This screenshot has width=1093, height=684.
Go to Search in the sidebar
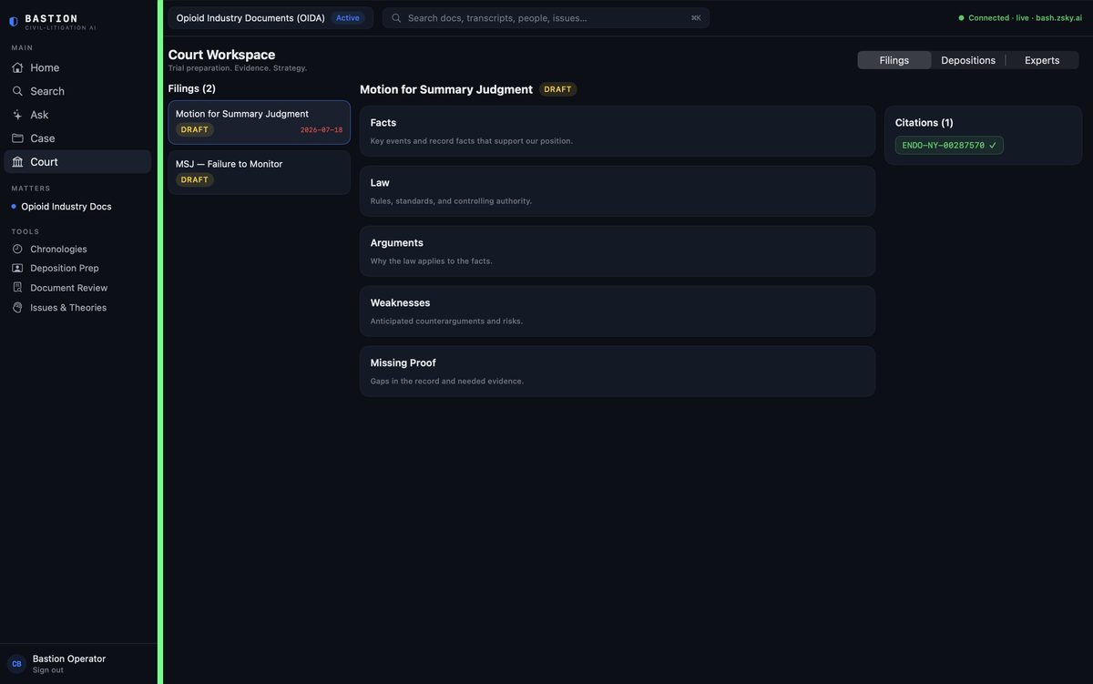[77, 91]
